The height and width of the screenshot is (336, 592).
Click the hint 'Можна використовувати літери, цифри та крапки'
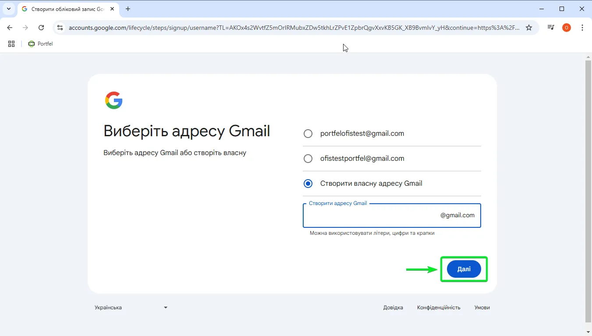(x=372, y=233)
